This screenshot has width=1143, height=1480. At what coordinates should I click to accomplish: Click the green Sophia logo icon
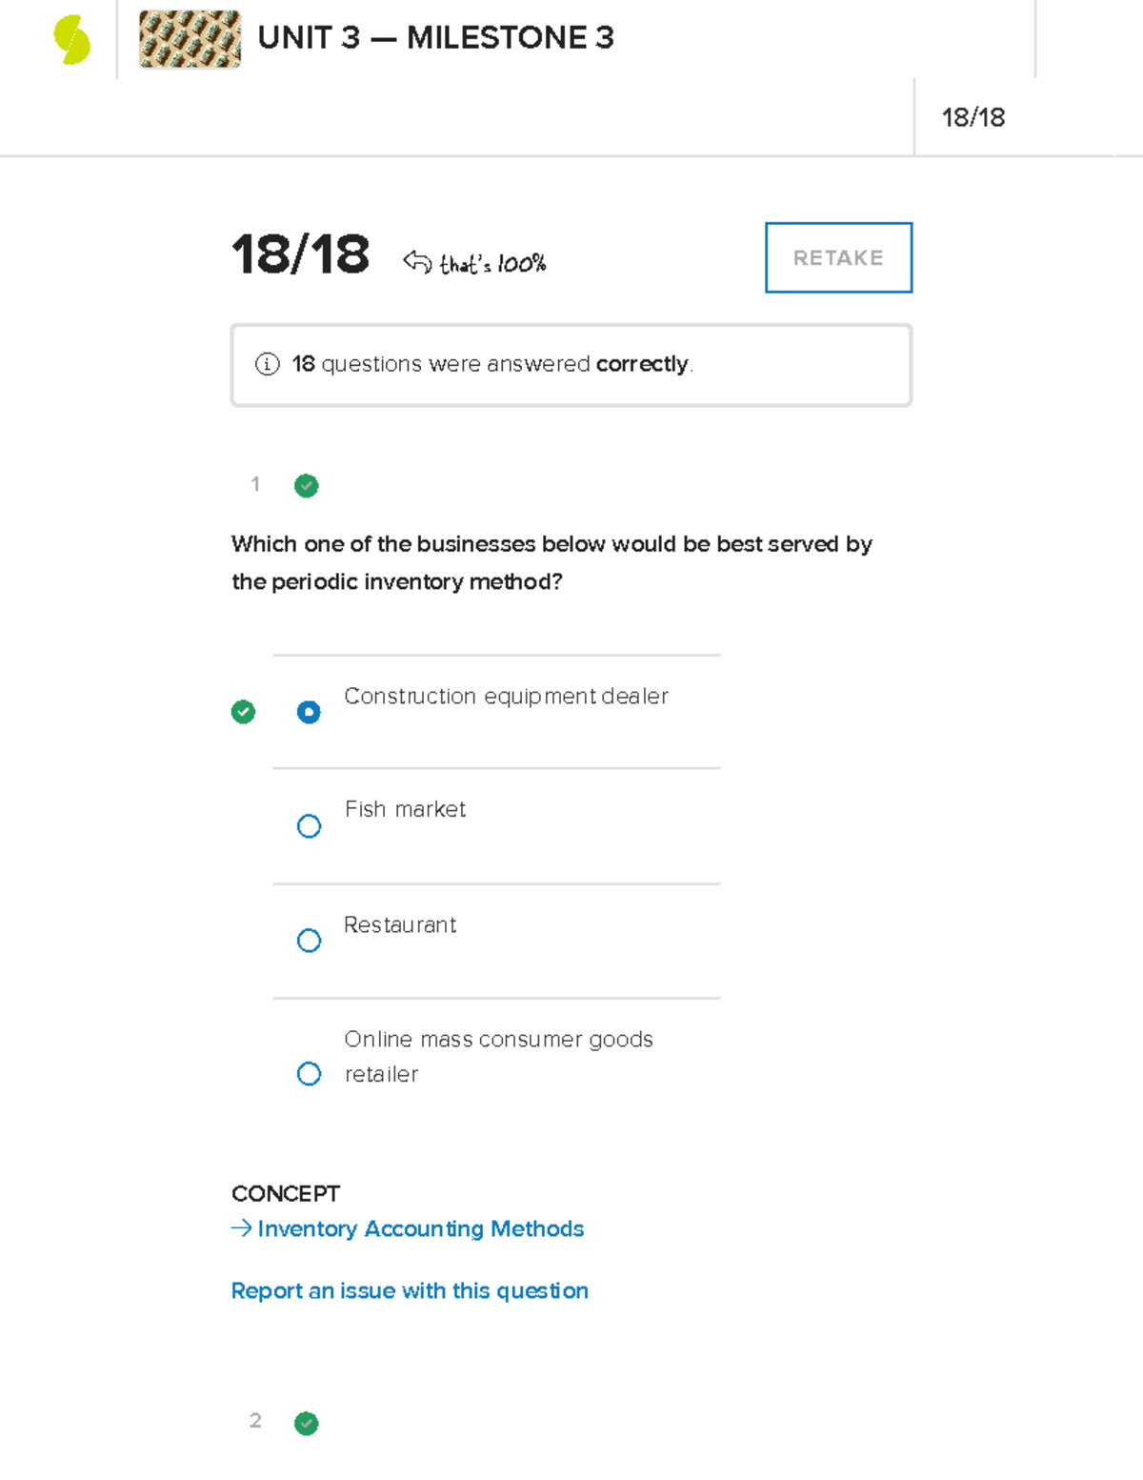pyautogui.click(x=72, y=40)
